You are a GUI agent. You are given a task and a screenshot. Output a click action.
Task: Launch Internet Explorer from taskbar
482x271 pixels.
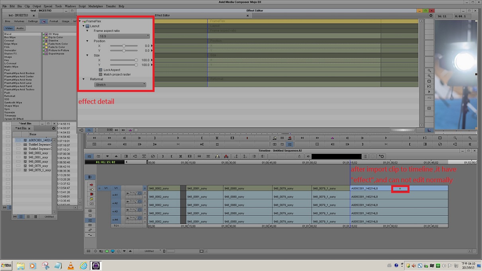pyautogui.click(x=83, y=266)
